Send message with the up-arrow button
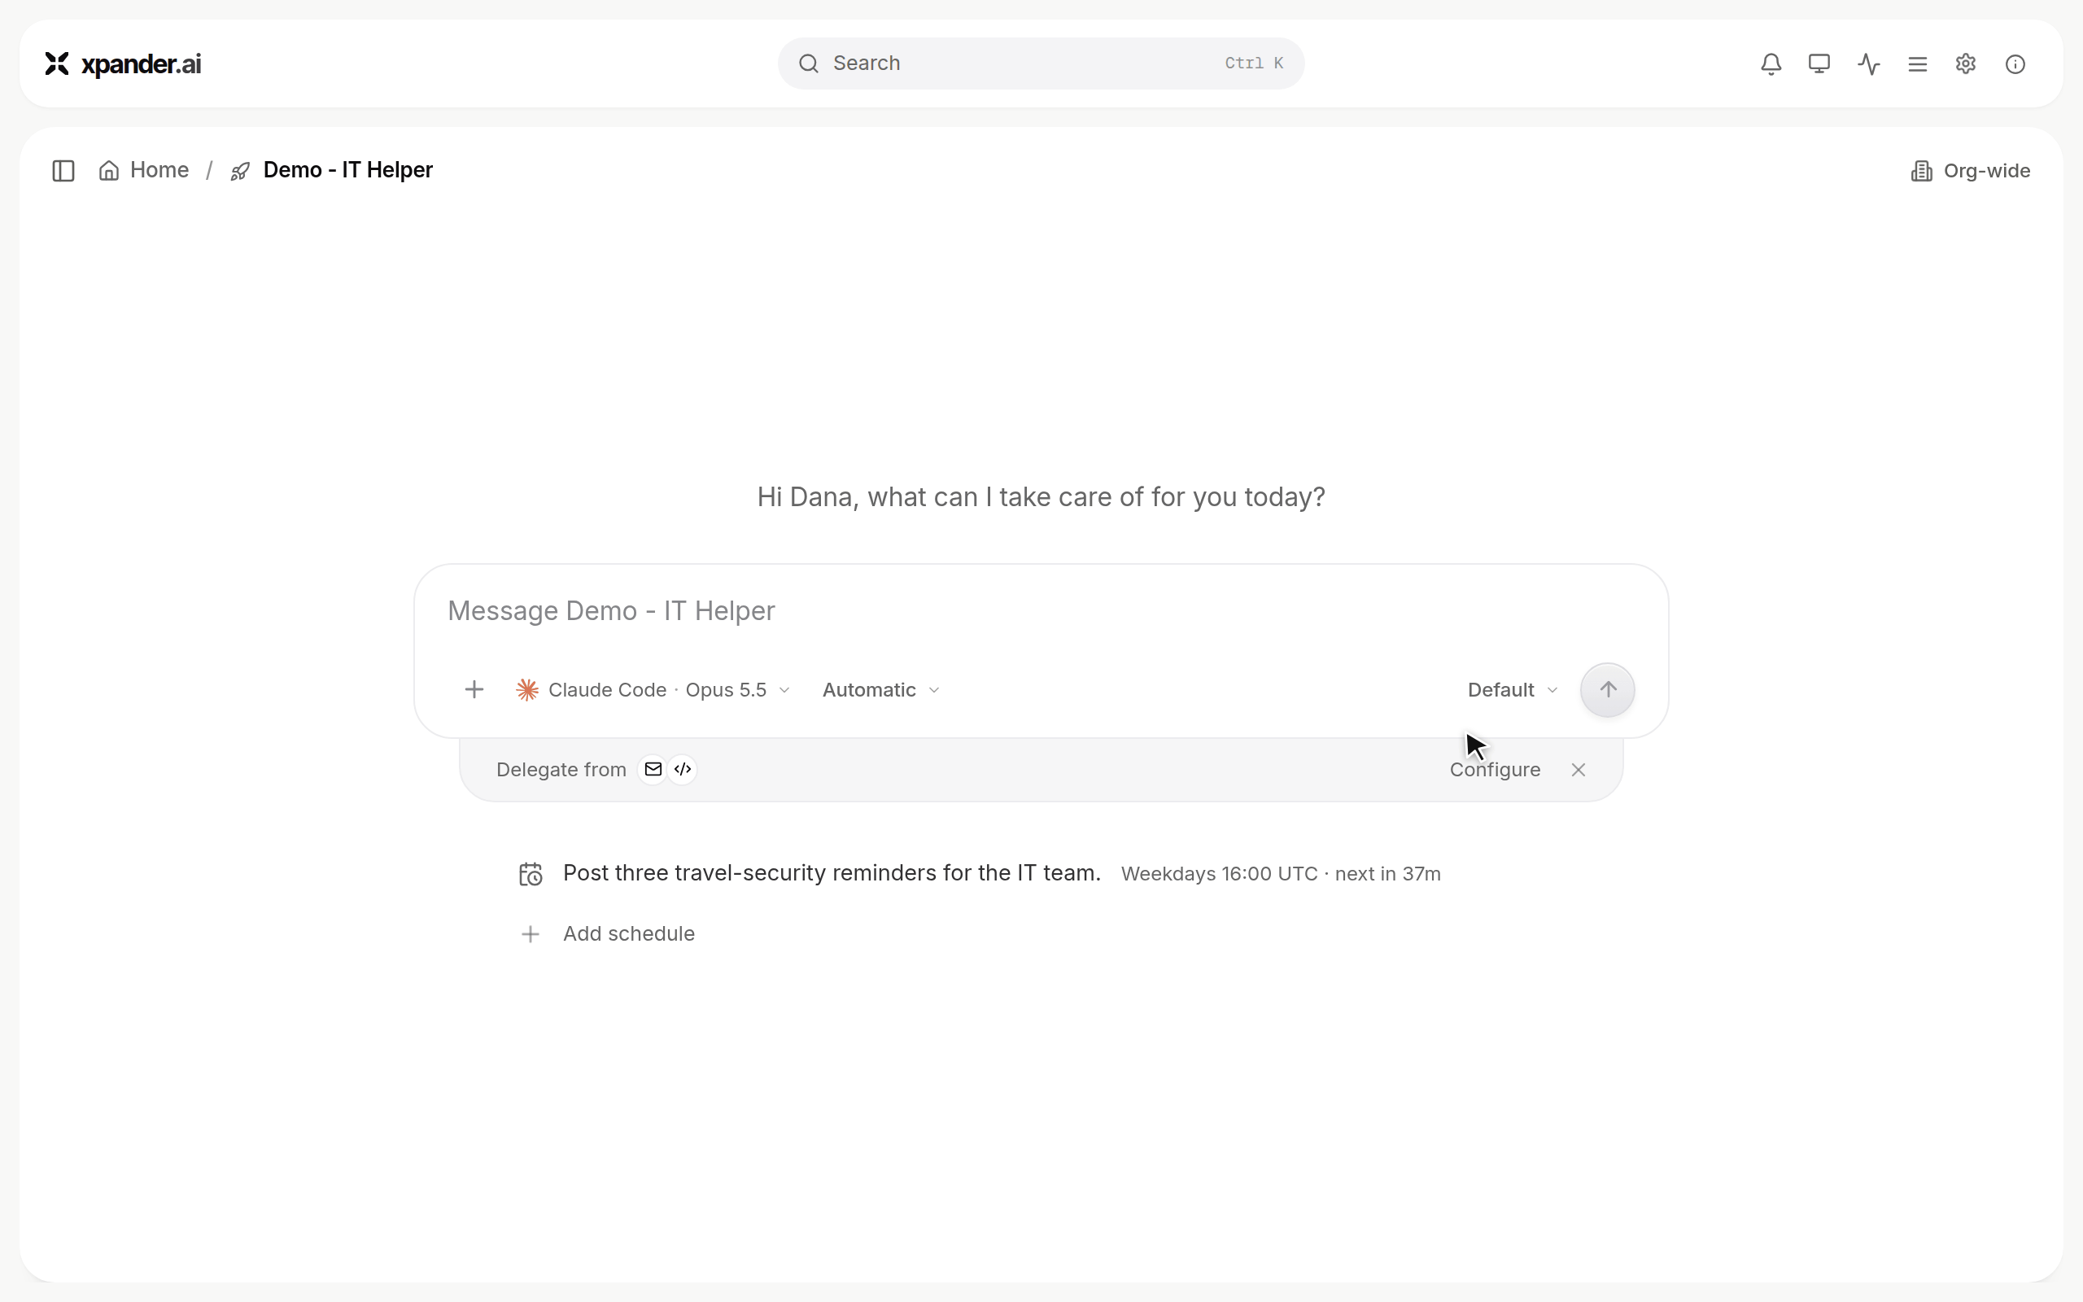Screen dimensions: 2083x1302 [x=1607, y=690]
